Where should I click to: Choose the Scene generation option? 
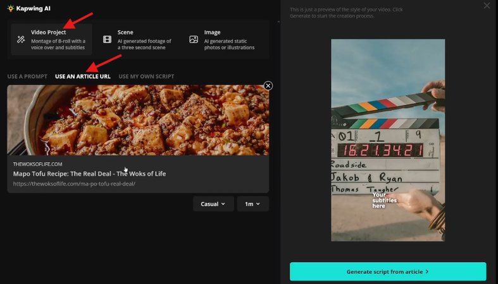[138, 39]
